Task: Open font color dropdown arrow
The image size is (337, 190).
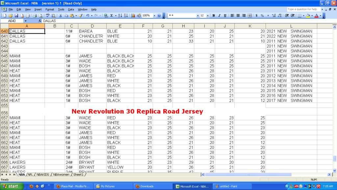Action: [x=321, y=15]
